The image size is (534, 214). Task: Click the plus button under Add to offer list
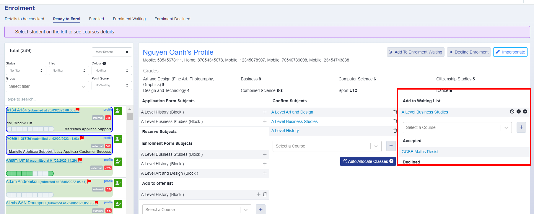[261, 210]
